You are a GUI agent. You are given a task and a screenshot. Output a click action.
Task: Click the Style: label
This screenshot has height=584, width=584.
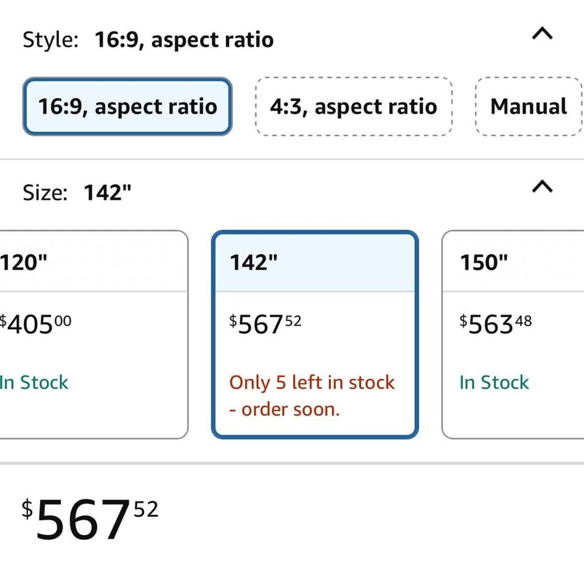[51, 39]
